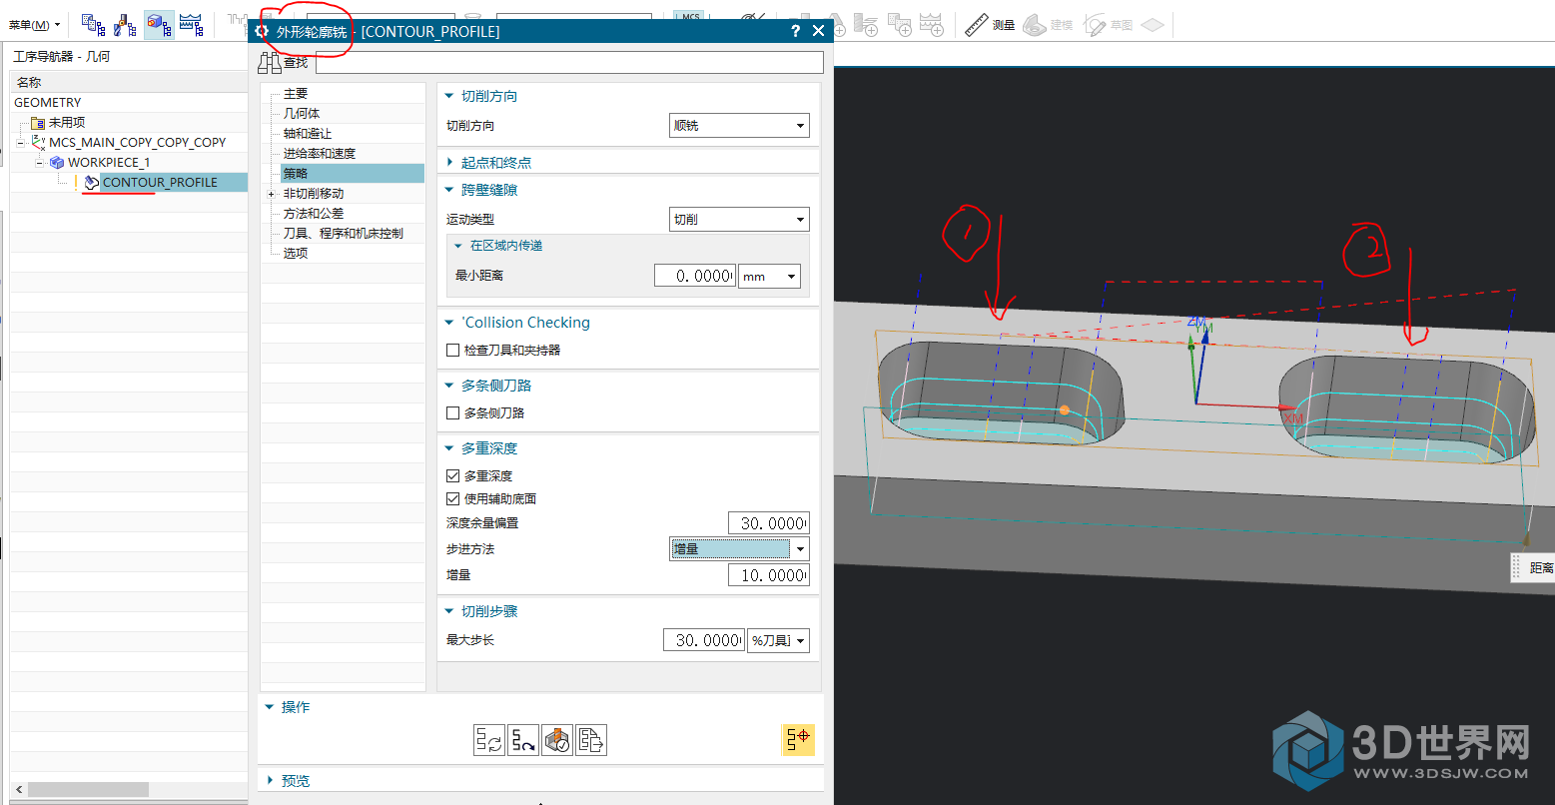Open the Machining Method view icon
The image size is (1555, 805).
[x=191, y=24]
